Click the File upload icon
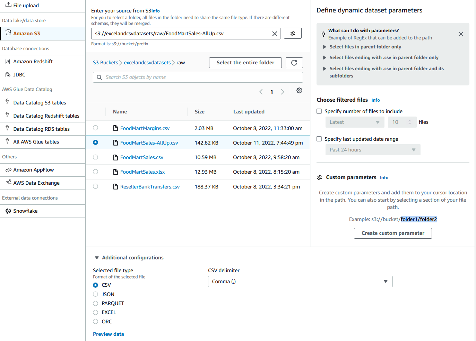The height and width of the screenshot is (341, 476). tap(8, 5)
